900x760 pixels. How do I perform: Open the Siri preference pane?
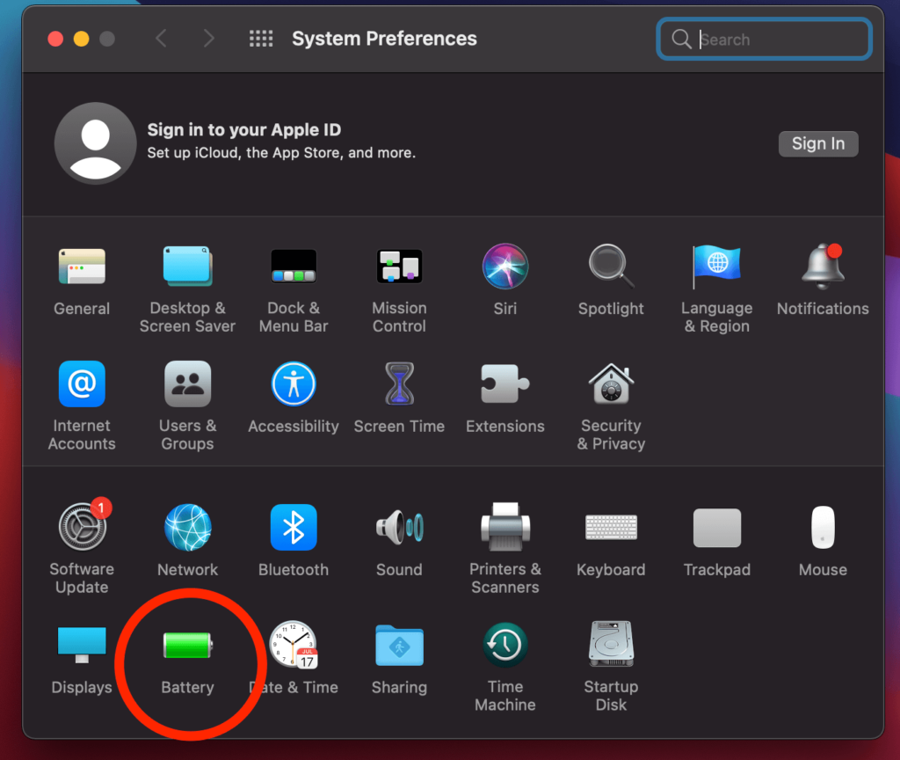pos(504,267)
